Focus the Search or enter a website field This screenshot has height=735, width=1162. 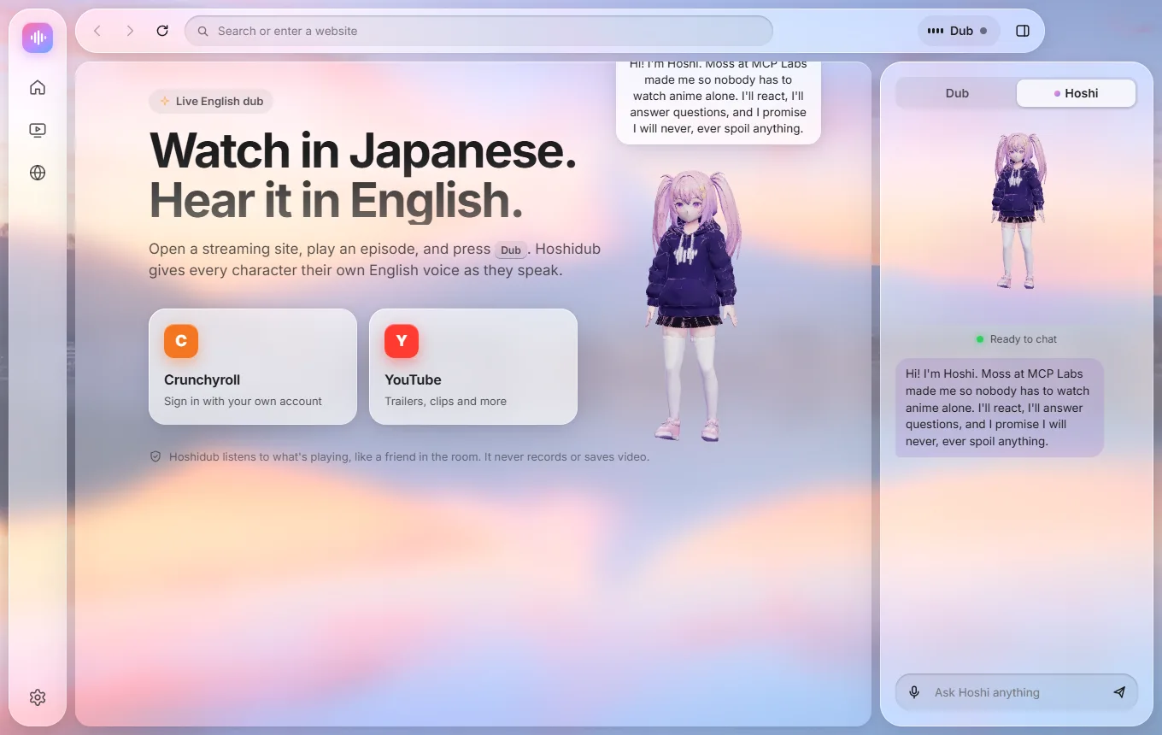pos(478,31)
